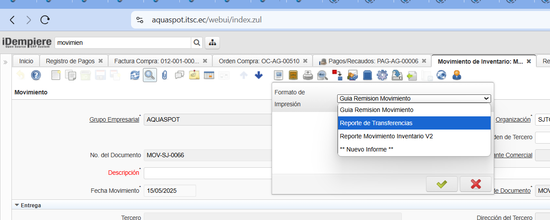Open the Process gear icon

click(382, 75)
